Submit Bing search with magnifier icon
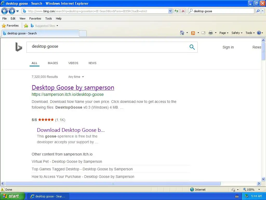266x200 pixels. click(192, 47)
